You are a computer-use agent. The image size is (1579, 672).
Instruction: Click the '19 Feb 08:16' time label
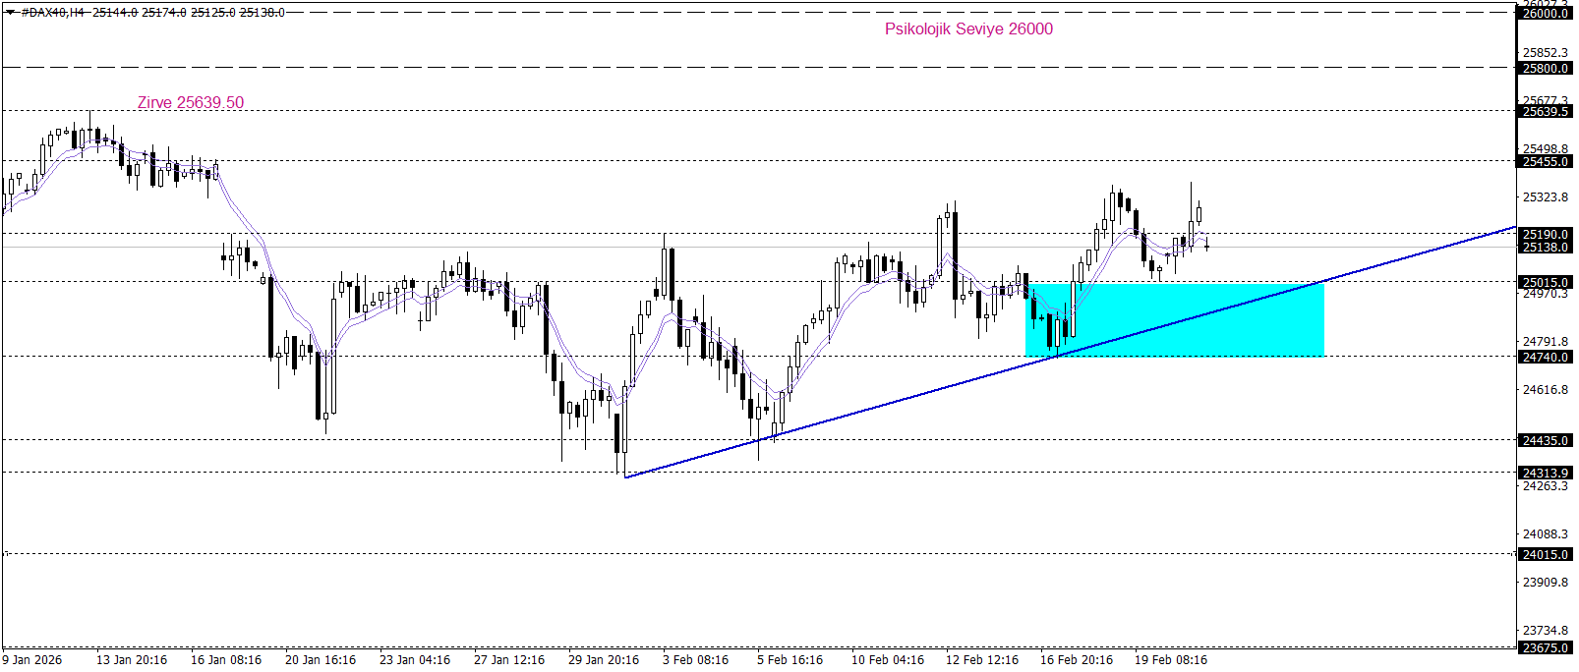[x=1171, y=660]
